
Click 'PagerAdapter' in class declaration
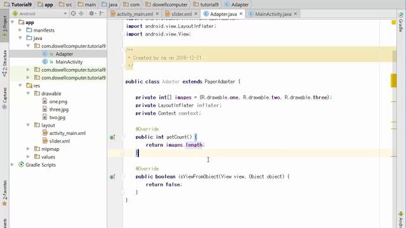click(219, 82)
